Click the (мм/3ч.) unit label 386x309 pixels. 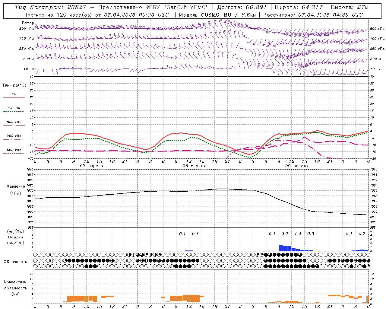(x=15, y=232)
